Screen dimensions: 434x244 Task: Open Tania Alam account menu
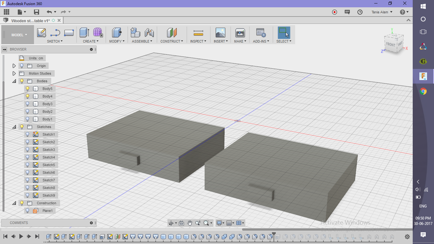382,12
